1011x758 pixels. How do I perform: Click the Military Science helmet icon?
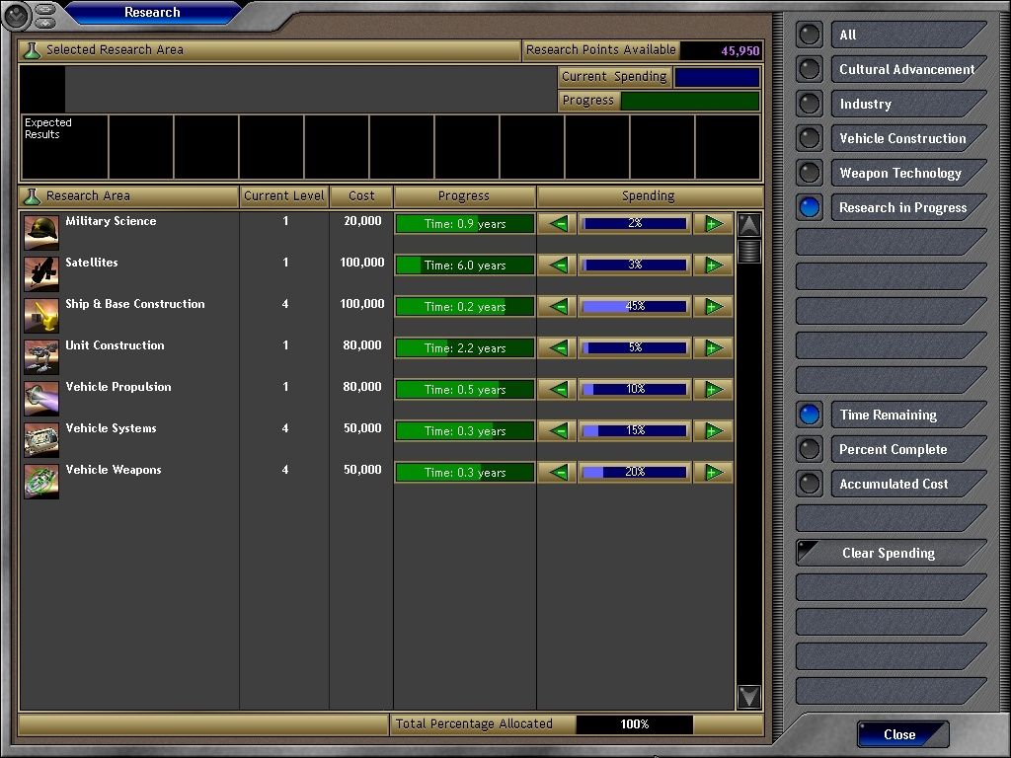coord(41,232)
